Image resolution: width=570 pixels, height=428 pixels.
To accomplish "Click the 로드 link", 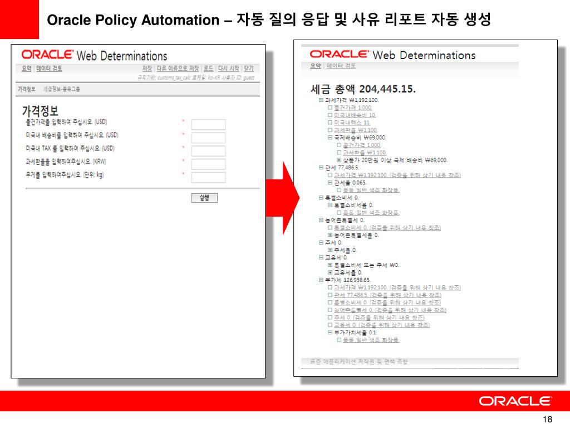I will pos(208,69).
